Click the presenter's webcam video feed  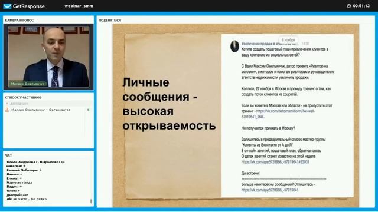[48, 57]
